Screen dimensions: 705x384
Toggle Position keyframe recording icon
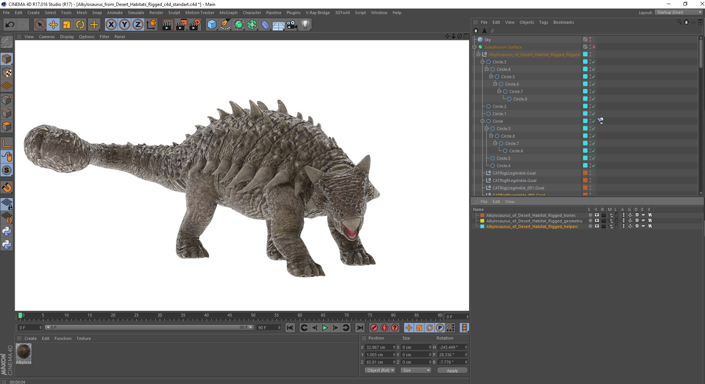pos(408,328)
